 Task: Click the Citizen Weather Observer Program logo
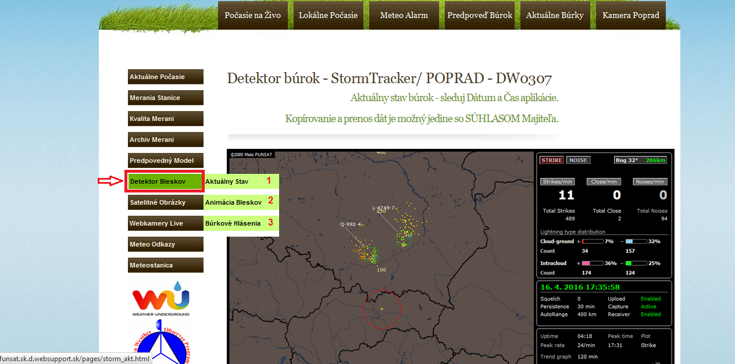click(x=161, y=347)
